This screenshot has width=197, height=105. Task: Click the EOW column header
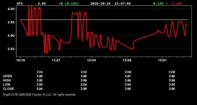[128, 72]
